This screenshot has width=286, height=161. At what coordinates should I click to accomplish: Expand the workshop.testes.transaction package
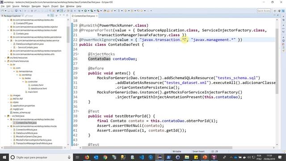click(x=8, y=51)
